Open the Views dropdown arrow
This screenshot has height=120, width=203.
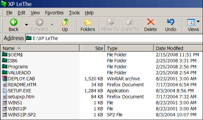tap(198, 21)
